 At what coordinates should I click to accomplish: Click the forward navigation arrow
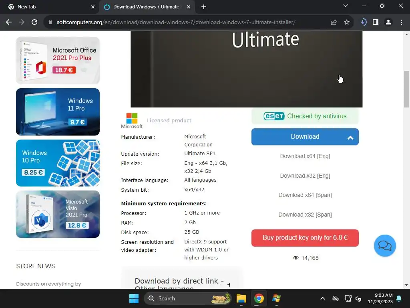pos(22,22)
